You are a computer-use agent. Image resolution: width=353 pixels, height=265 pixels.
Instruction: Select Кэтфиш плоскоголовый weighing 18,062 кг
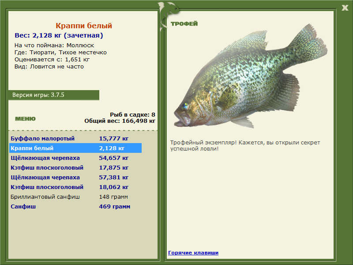(x=75, y=187)
